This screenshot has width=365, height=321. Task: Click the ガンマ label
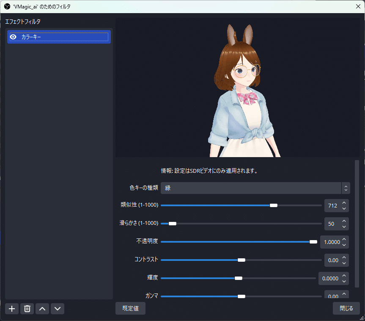coord(152,296)
